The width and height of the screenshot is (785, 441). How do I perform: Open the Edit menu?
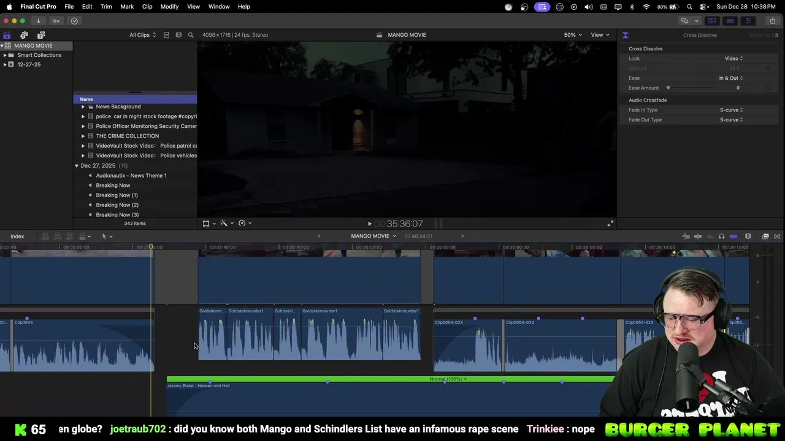click(87, 7)
